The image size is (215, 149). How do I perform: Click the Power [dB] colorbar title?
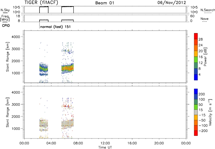pyautogui.click(x=205, y=57)
